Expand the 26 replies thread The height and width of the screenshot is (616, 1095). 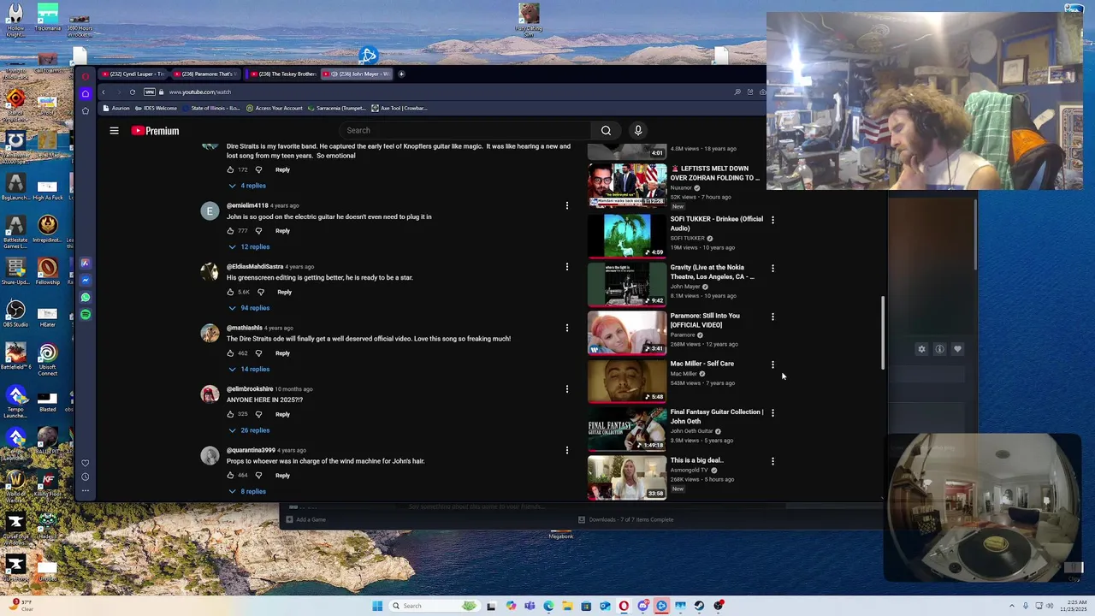click(249, 430)
